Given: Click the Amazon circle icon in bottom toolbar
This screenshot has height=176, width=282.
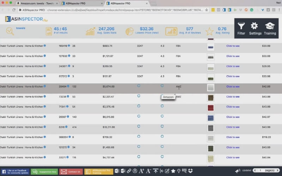Looking at the screenshot, I should (135, 171).
